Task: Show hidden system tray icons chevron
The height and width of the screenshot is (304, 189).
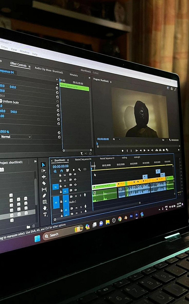Action: 159,209
